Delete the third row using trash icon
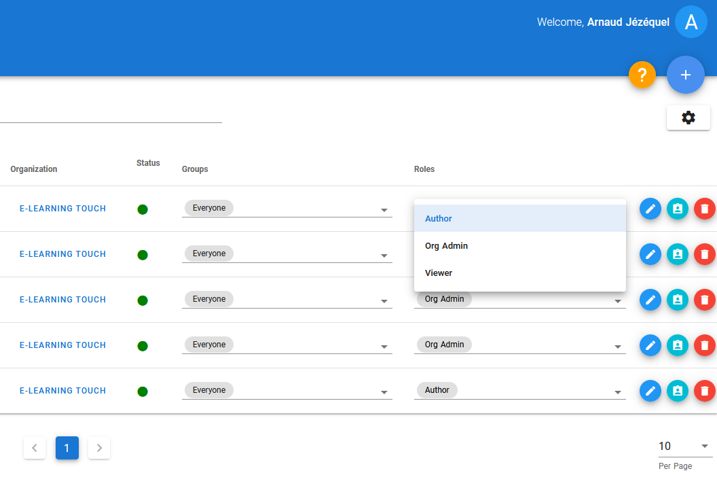The width and height of the screenshot is (717, 488). click(704, 300)
